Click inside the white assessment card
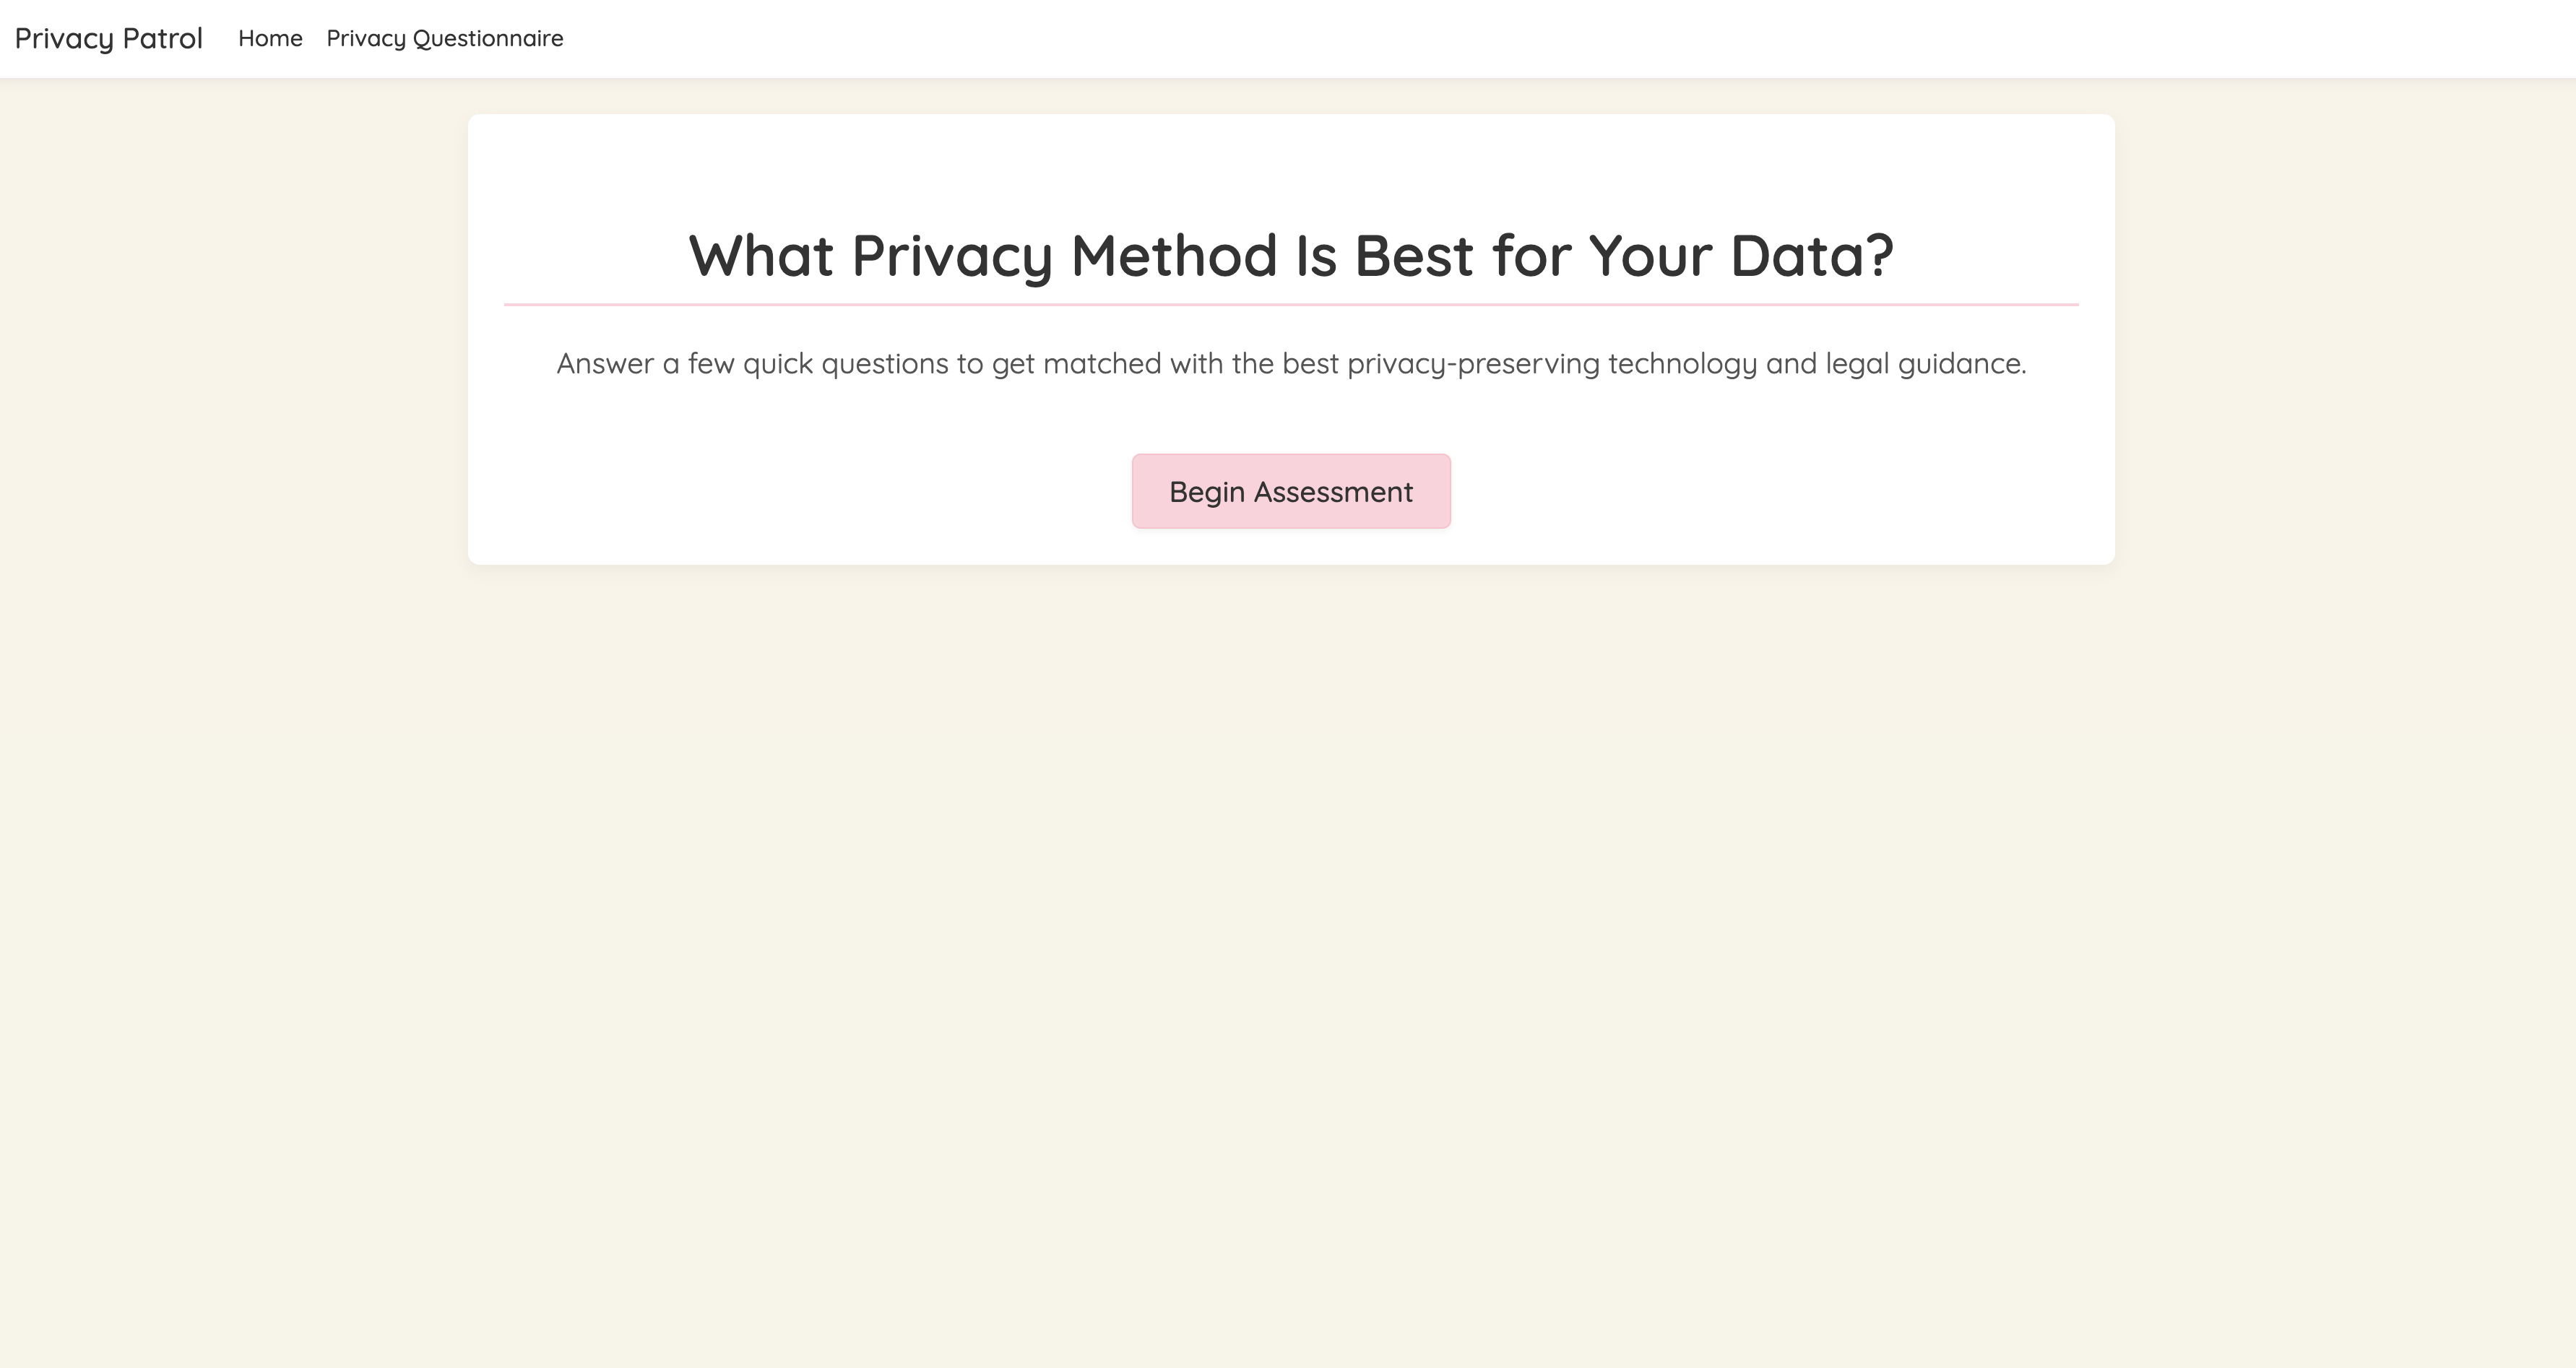This screenshot has height=1368, width=2576. click(1290, 420)
